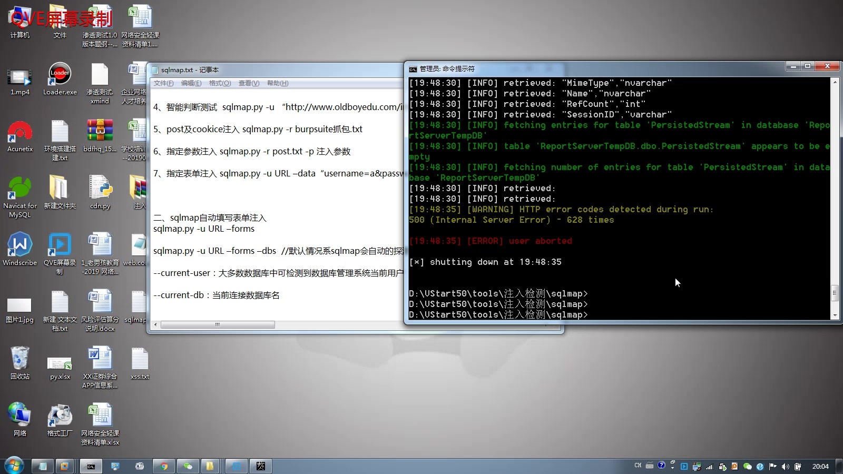Click the line 'sqlmap.py -u URL –forms' in Notepad
The height and width of the screenshot is (474, 843).
coord(204,229)
